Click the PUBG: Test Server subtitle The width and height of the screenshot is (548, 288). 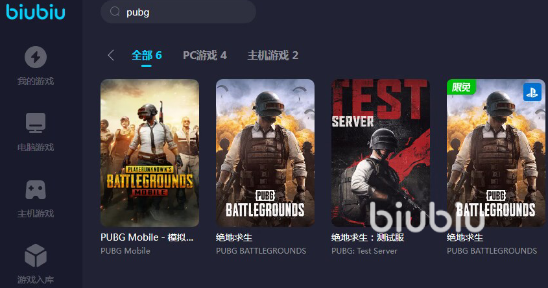tap(364, 250)
